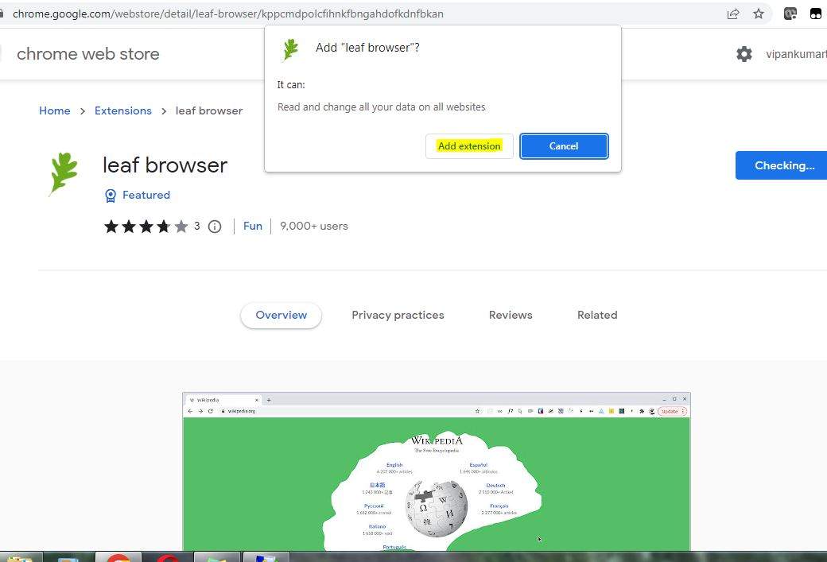The height and width of the screenshot is (562, 827).
Task: Click the dialog title Add "leaf browser"?
Action: (367, 48)
